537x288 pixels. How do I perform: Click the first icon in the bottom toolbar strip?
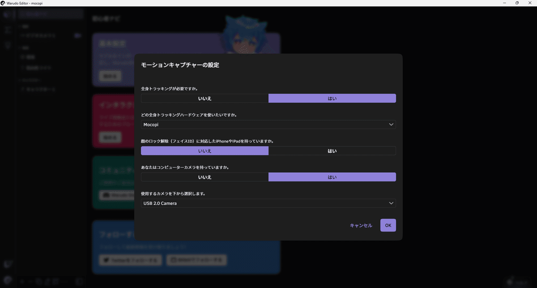(22, 282)
